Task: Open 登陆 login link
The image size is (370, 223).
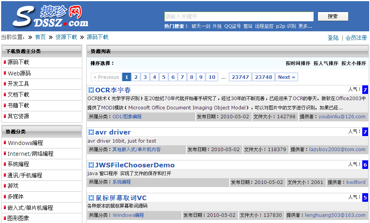Action: [x=333, y=37]
